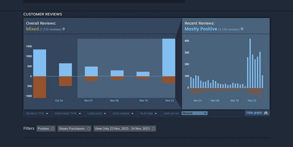The image size is (293, 147).
Task: Expand the Date Range filter menu
Action: (123, 114)
